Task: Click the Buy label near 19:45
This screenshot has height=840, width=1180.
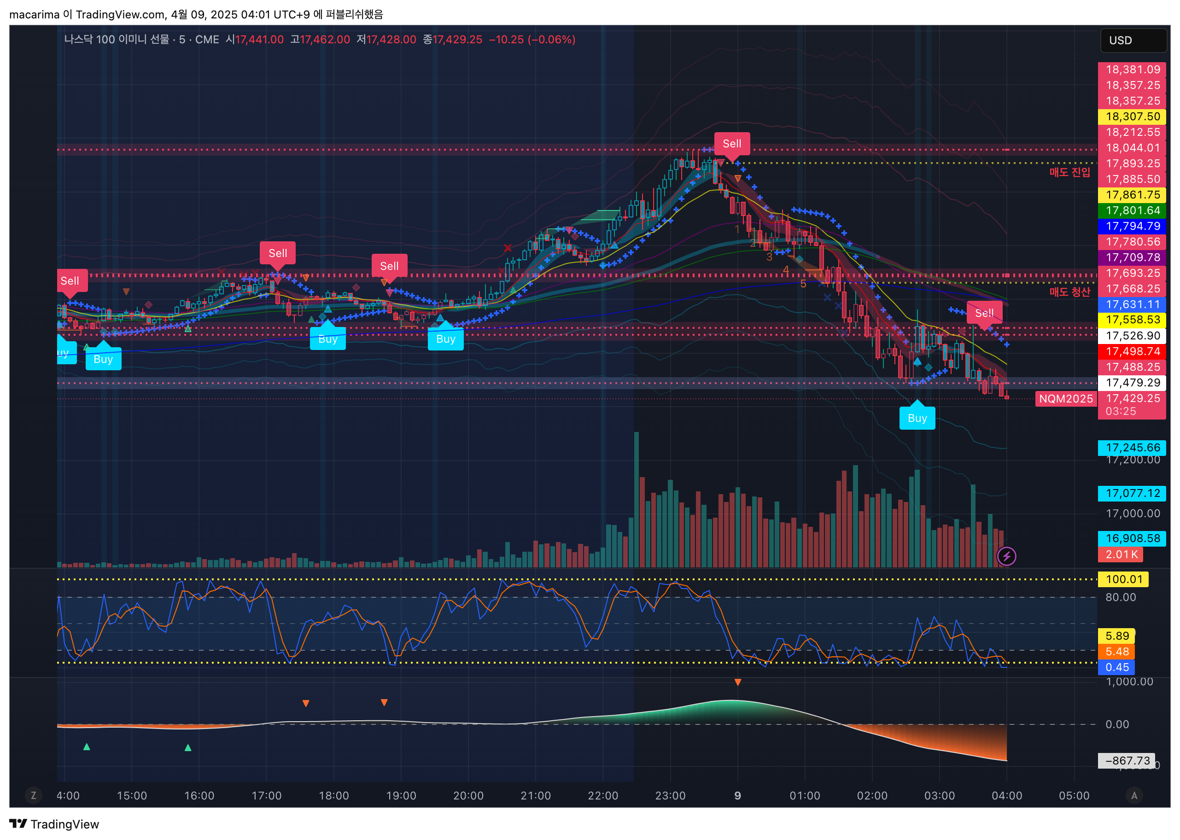Action: coord(445,339)
